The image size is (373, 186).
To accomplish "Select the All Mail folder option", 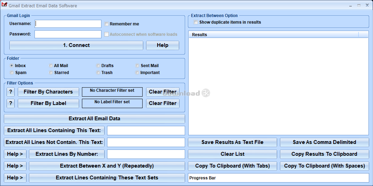I will tap(51, 65).
